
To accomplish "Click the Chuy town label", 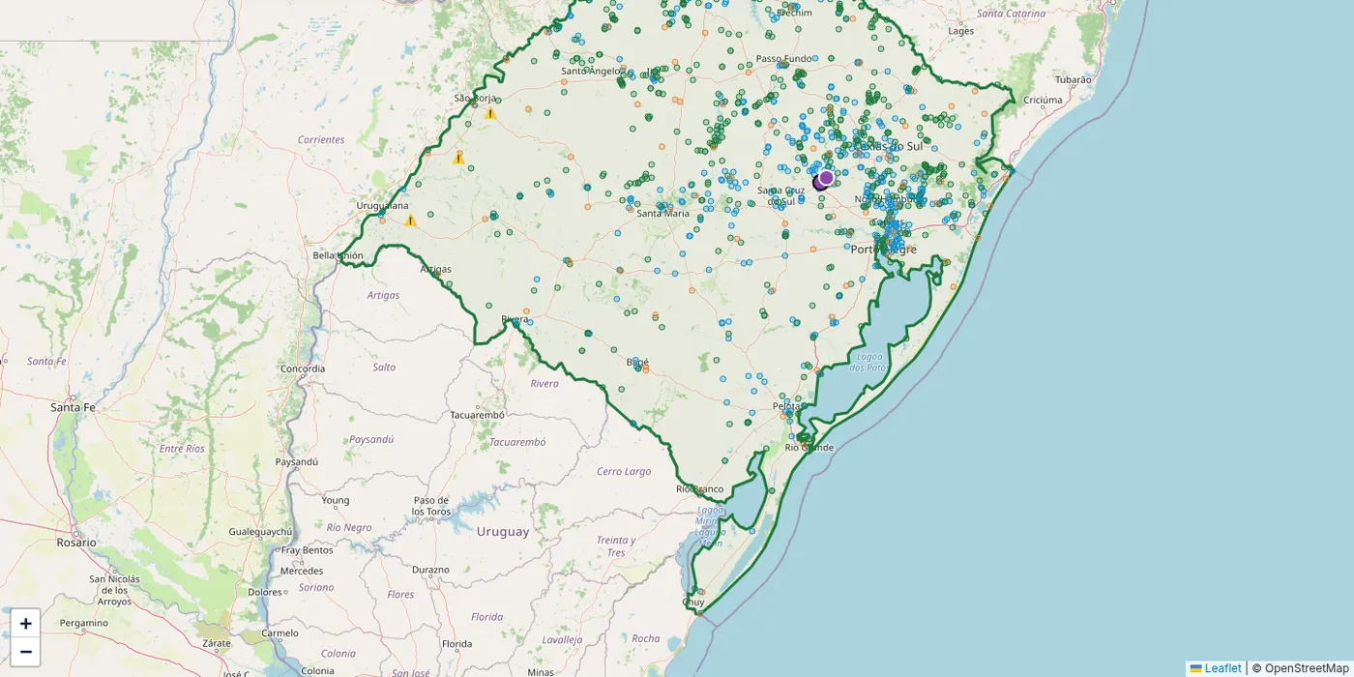I will (693, 602).
